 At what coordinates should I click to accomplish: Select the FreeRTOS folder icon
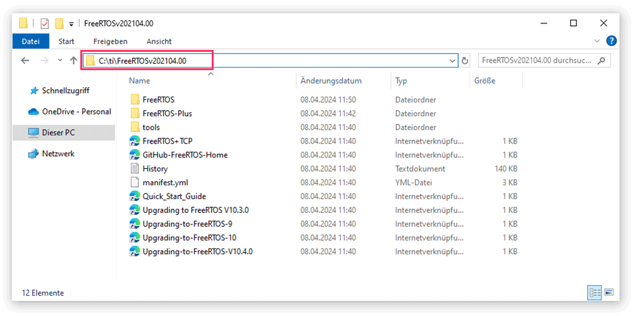coord(134,100)
